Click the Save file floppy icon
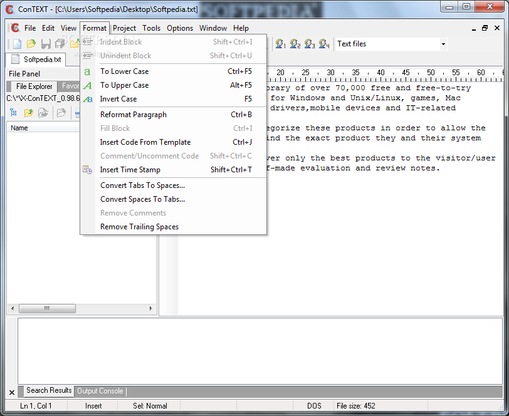Screen dimensions: 509x416 point(46,44)
